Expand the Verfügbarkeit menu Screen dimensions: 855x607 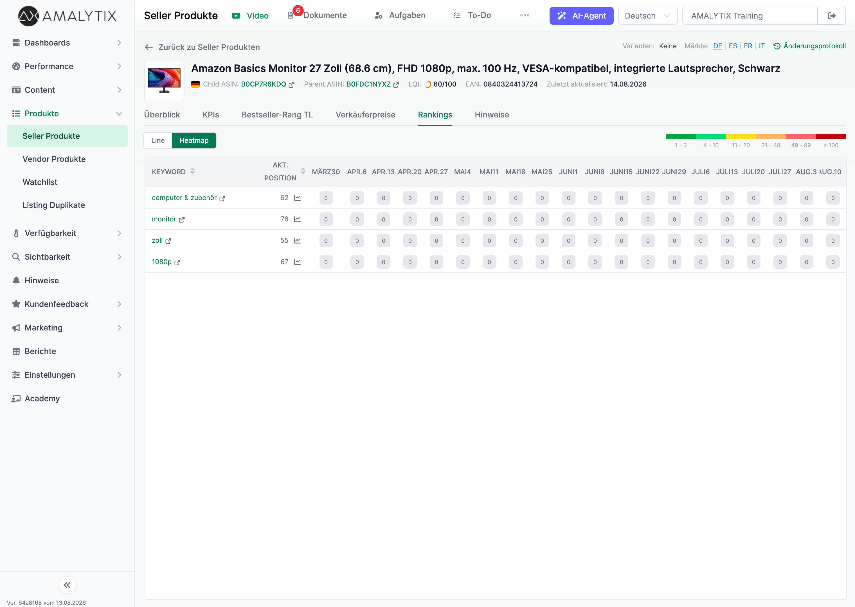(x=67, y=233)
